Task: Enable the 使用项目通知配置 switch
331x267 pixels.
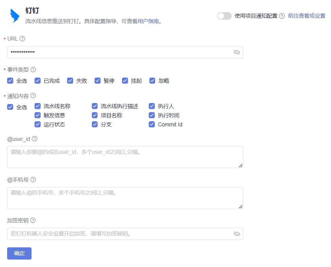Action: 224,16
